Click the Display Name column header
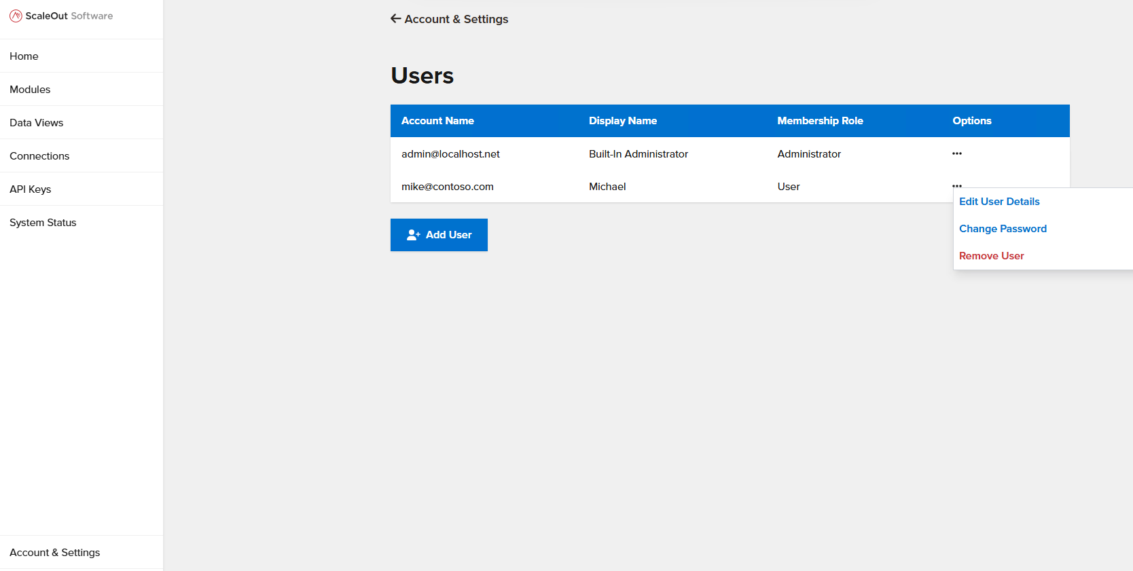Screen dimensions: 1133x571 [622, 121]
